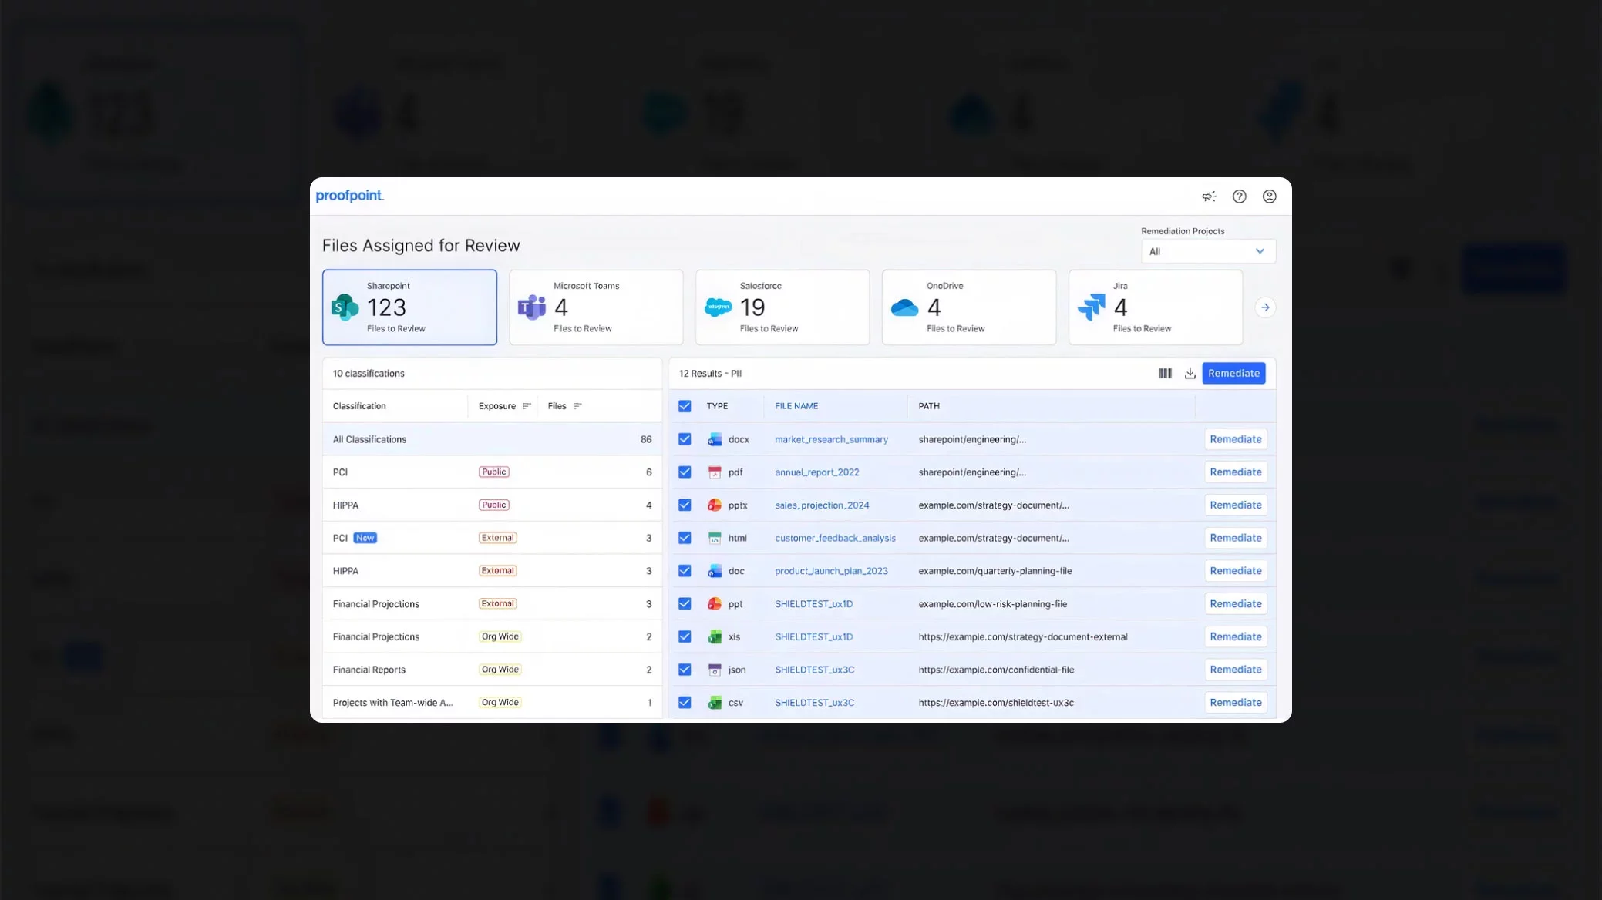Select the HIPPA External classification row
The image size is (1602, 900).
492,571
